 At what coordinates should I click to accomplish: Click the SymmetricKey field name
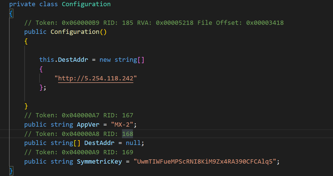tap(99, 161)
